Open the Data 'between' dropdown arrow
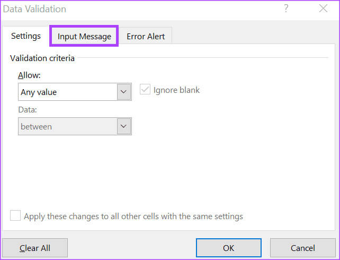This screenshot has width=340, height=260. 124,126
